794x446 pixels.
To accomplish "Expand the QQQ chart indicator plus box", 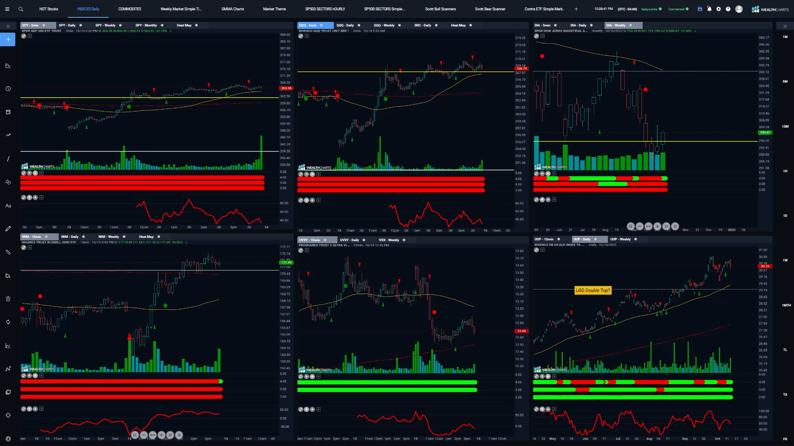I will (307, 36).
